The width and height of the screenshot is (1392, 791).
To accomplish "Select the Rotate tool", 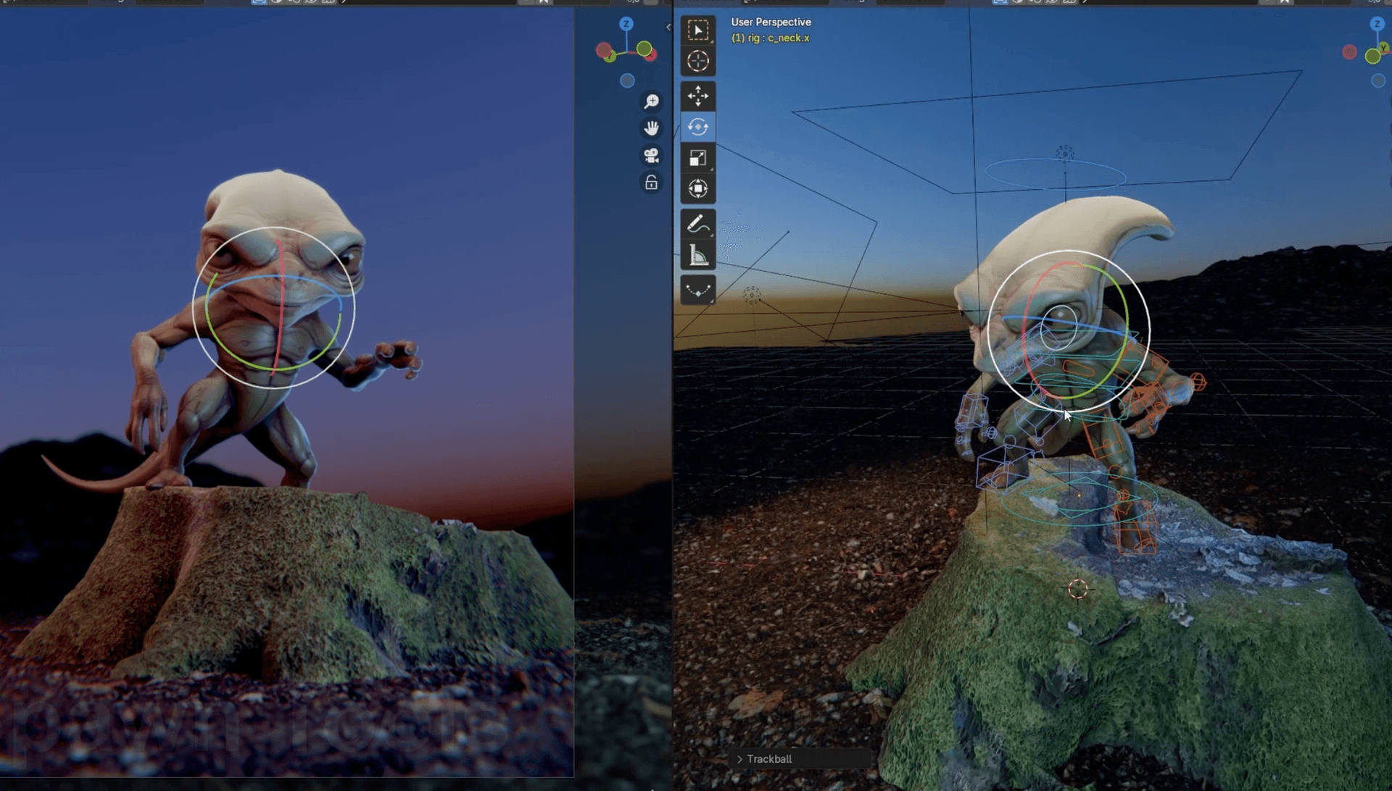I will coord(698,126).
